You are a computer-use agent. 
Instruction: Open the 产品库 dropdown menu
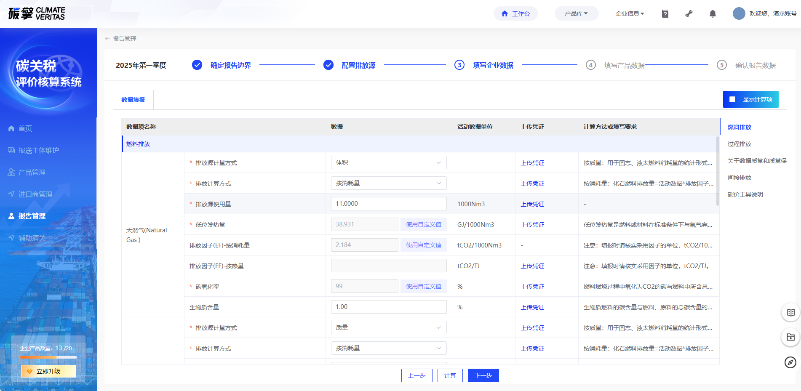[x=576, y=13]
